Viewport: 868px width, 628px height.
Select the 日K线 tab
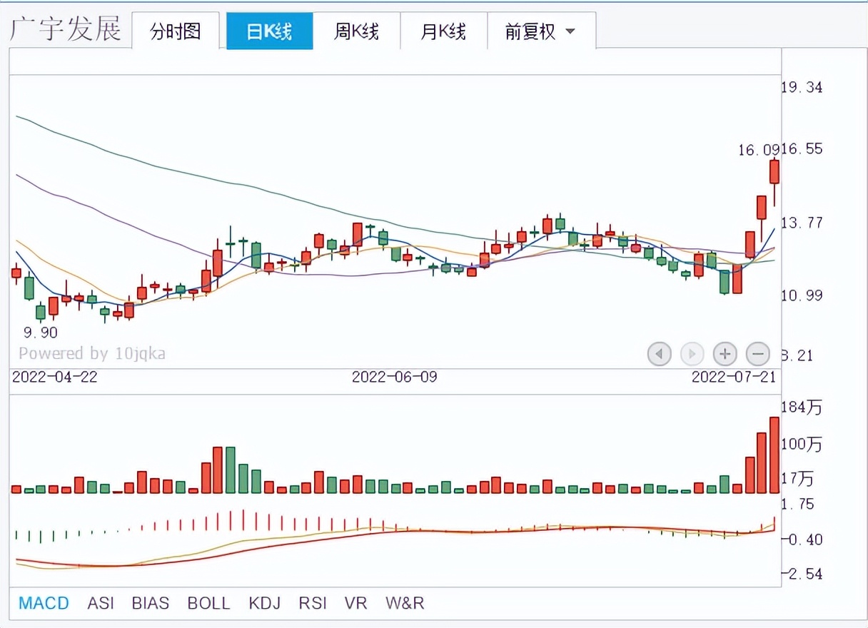(x=269, y=31)
